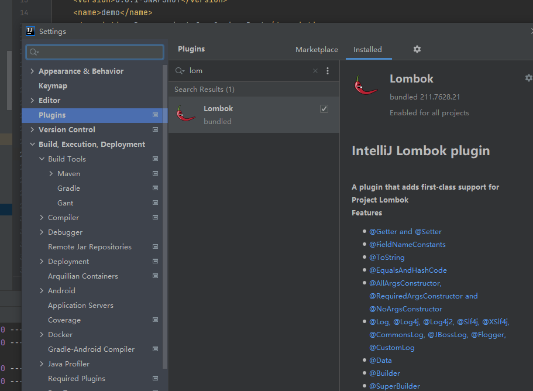
Task: Expand the Maven node
Action: (x=51, y=173)
